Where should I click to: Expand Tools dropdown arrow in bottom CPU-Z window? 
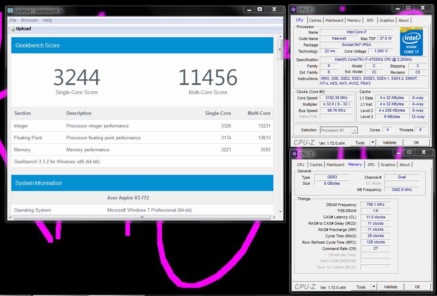pos(374,287)
